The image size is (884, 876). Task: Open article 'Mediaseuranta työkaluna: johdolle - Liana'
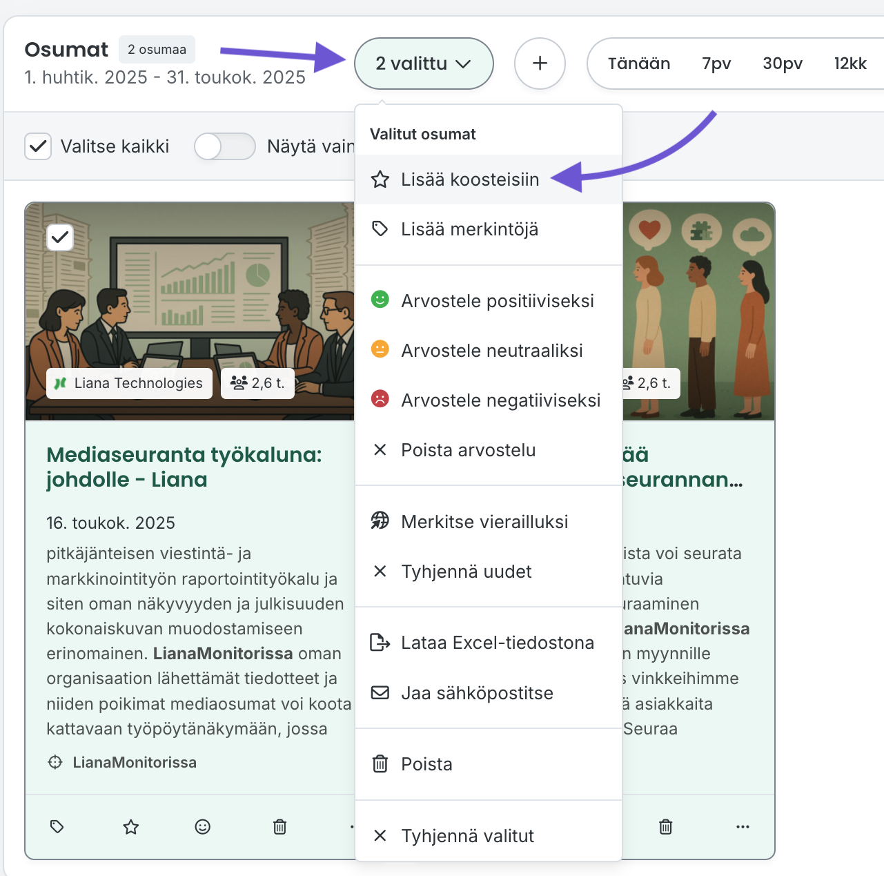(x=184, y=467)
